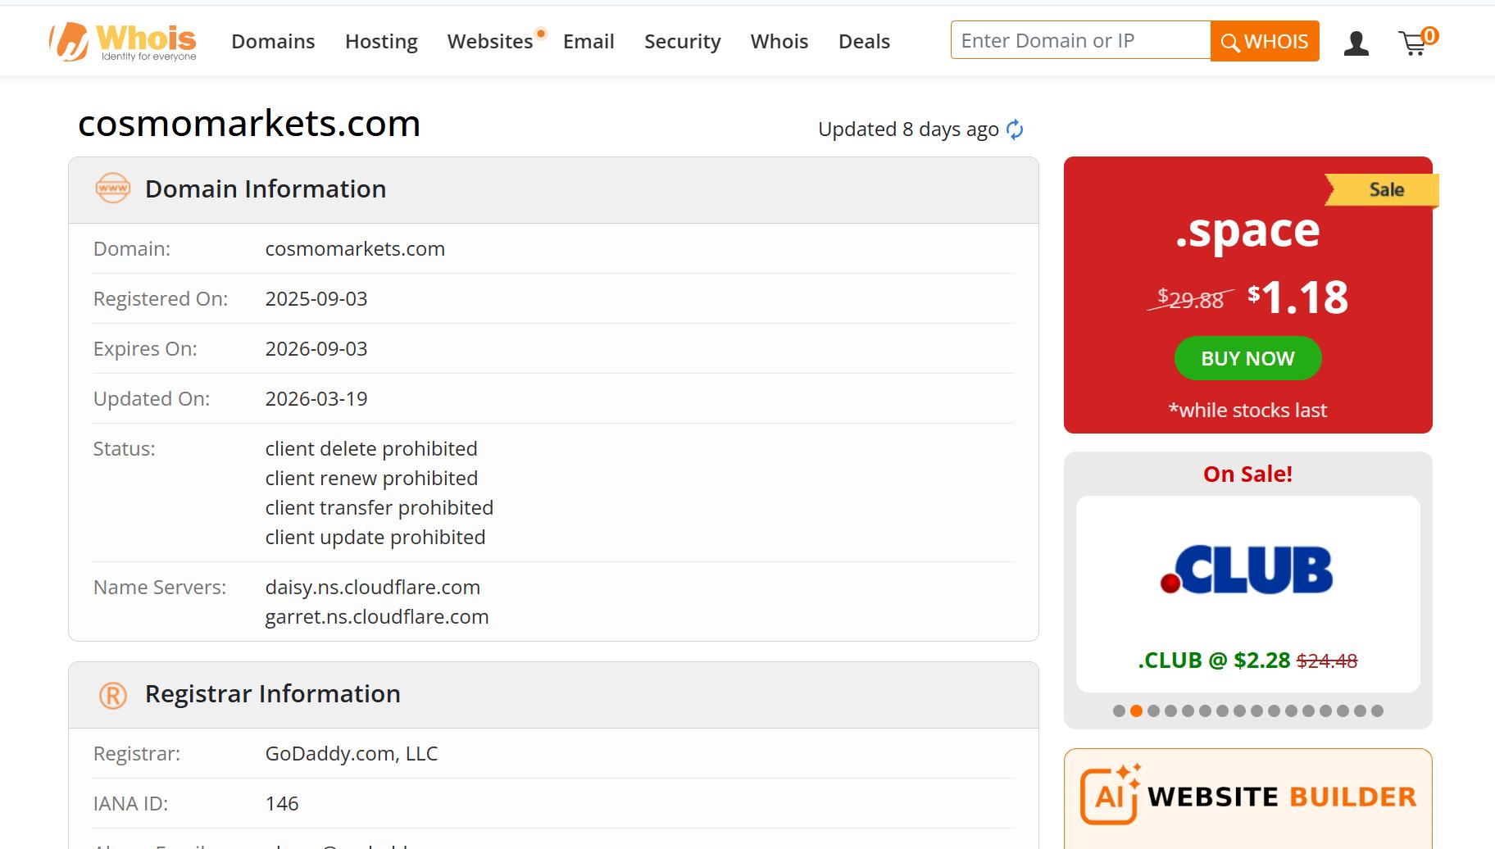Image resolution: width=1495 pixels, height=849 pixels.
Task: Select the first carousel dot
Action: click(1119, 711)
